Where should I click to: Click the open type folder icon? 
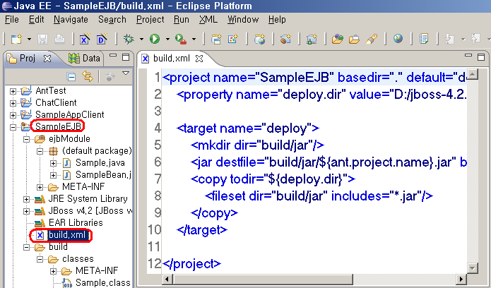[338, 39]
